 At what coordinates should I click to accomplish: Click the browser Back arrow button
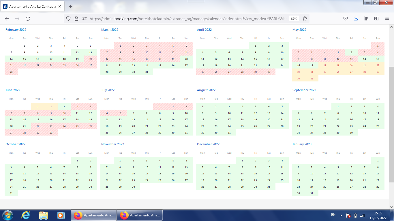tap(7, 18)
